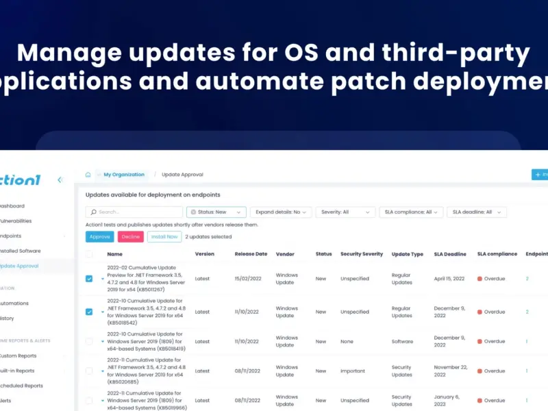548x411 pixels.
Task: Uncheck the KB5011267 update checkbox
Action: tap(89, 279)
